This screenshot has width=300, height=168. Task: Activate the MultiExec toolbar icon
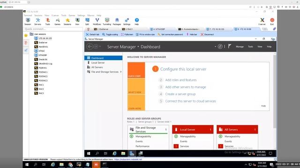pos(97,21)
